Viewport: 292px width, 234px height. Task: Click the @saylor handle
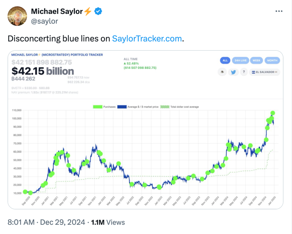[44, 21]
